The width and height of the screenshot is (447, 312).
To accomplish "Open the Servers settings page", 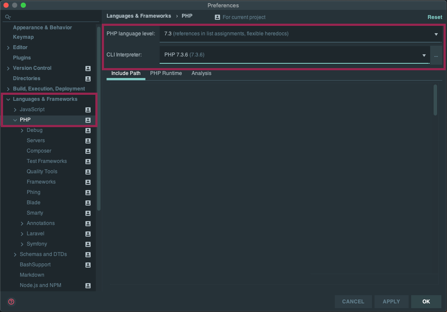I will point(36,140).
